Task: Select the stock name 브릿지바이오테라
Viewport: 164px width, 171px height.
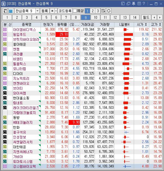Action: (26, 39)
